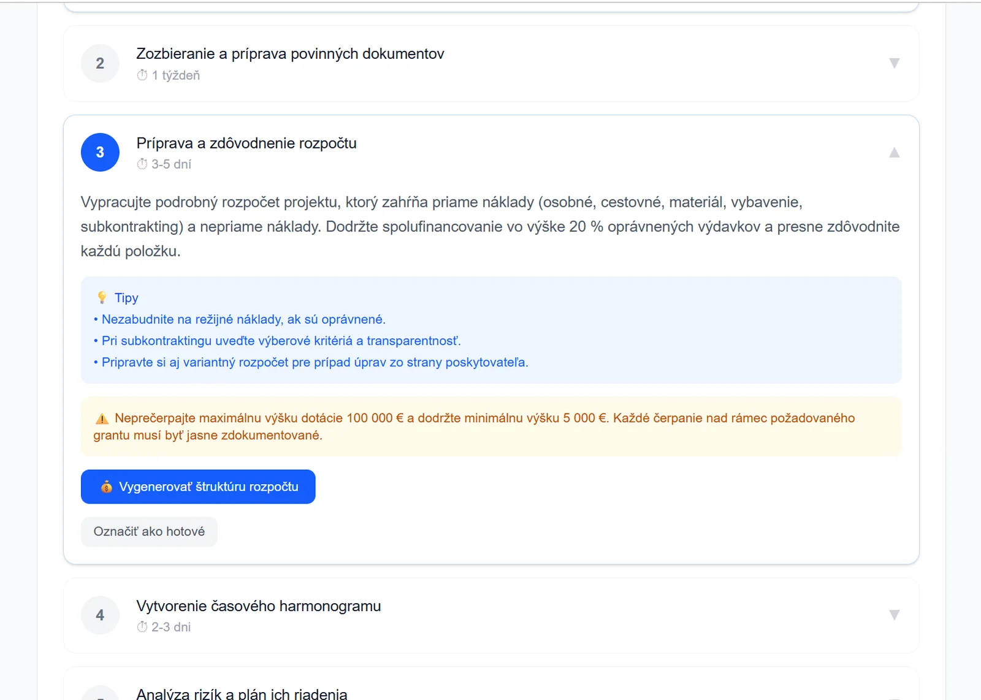This screenshot has height=700, width=981.
Task: Click the money bag icon on budget button
Action: pyautogui.click(x=107, y=487)
